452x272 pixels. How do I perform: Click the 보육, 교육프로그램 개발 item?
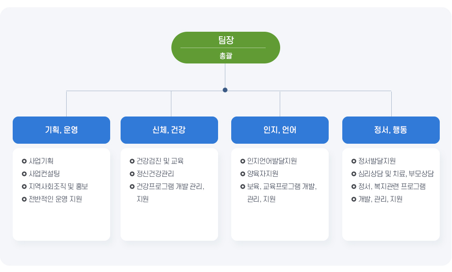[282, 186]
